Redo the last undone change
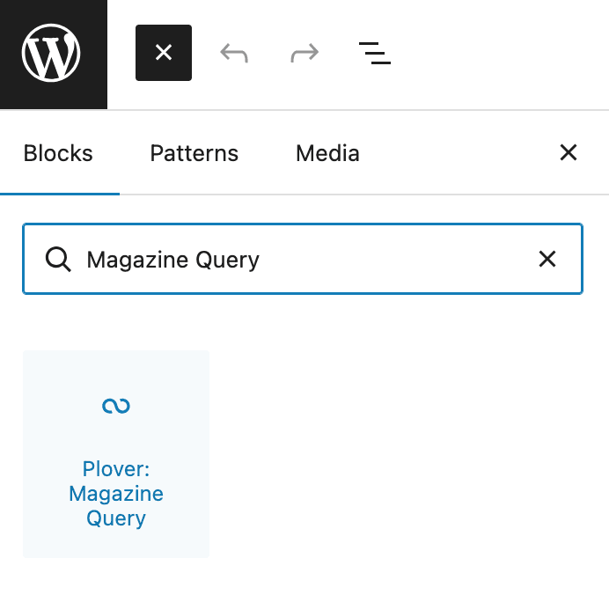Screen dimensions: 609x595 [304, 54]
